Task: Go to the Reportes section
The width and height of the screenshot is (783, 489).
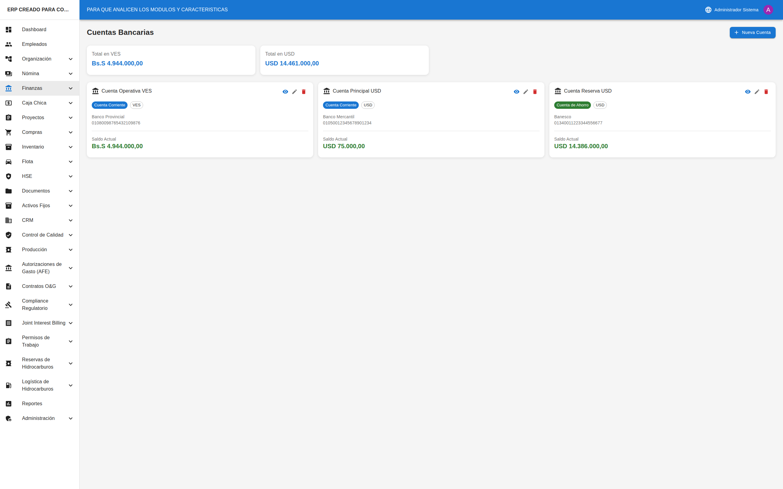Action: coord(32,404)
